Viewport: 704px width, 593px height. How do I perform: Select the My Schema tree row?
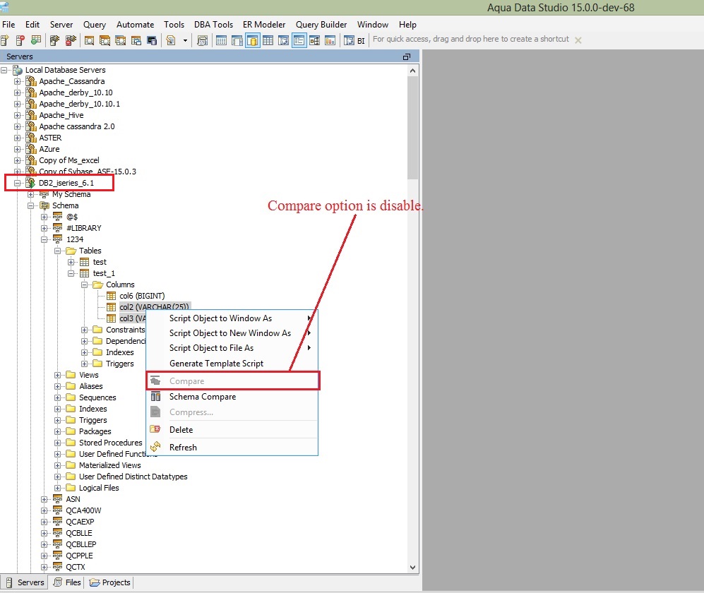tap(71, 194)
